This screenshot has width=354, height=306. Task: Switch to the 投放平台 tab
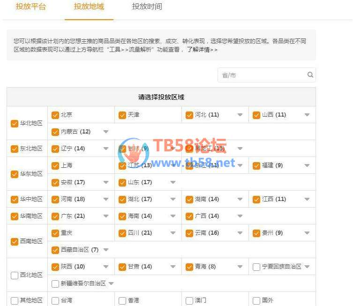point(31,7)
